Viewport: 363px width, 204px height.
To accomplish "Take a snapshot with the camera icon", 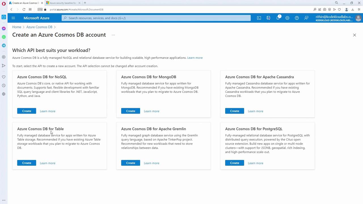I will click(325, 9).
